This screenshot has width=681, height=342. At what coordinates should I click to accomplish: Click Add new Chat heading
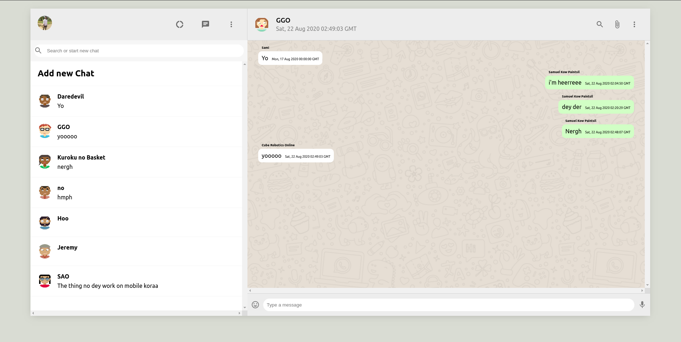66,73
